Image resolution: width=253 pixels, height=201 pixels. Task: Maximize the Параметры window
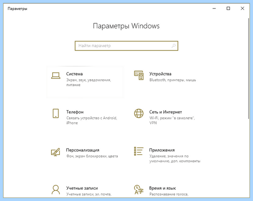pos(228,8)
